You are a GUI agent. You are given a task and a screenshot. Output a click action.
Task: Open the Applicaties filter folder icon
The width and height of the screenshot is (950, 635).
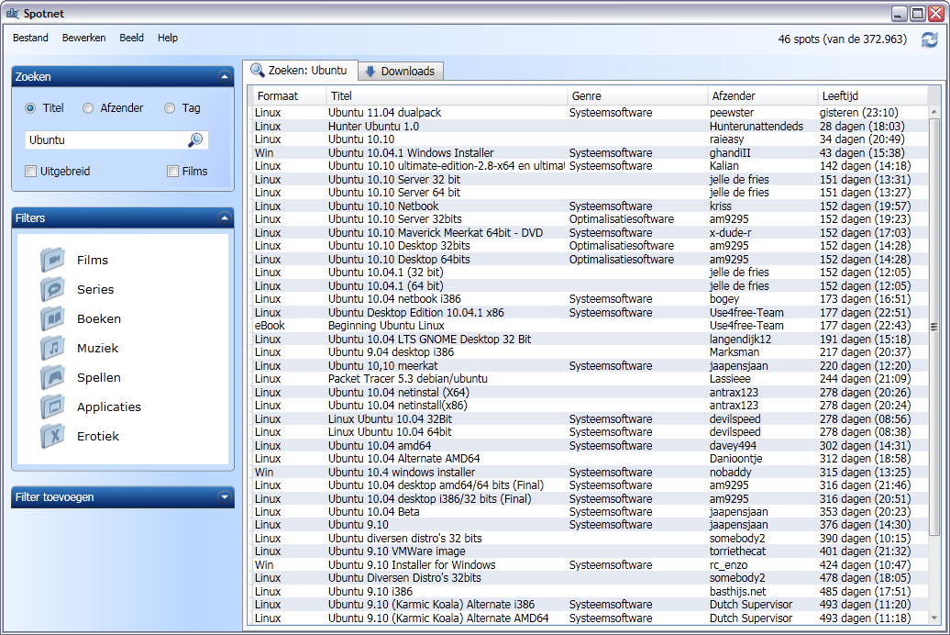(x=52, y=407)
